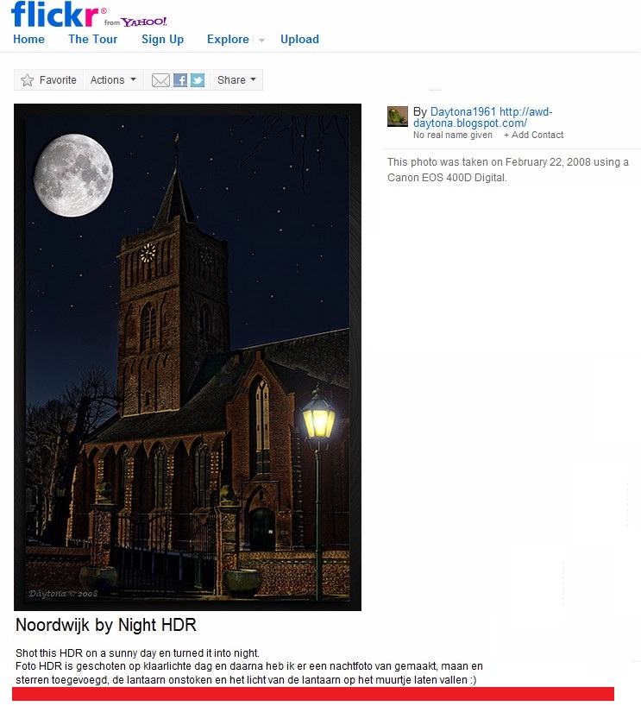Go to the Upload page
The height and width of the screenshot is (706, 641).
click(x=299, y=40)
